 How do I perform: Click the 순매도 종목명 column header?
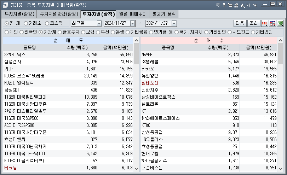point(29,47)
